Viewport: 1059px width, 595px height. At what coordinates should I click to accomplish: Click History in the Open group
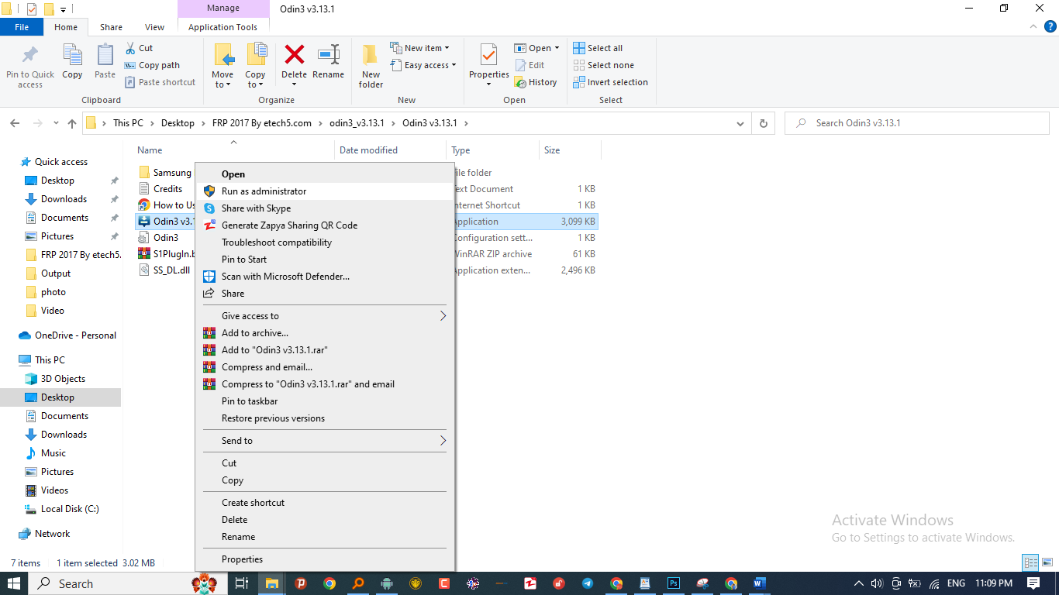(x=536, y=82)
